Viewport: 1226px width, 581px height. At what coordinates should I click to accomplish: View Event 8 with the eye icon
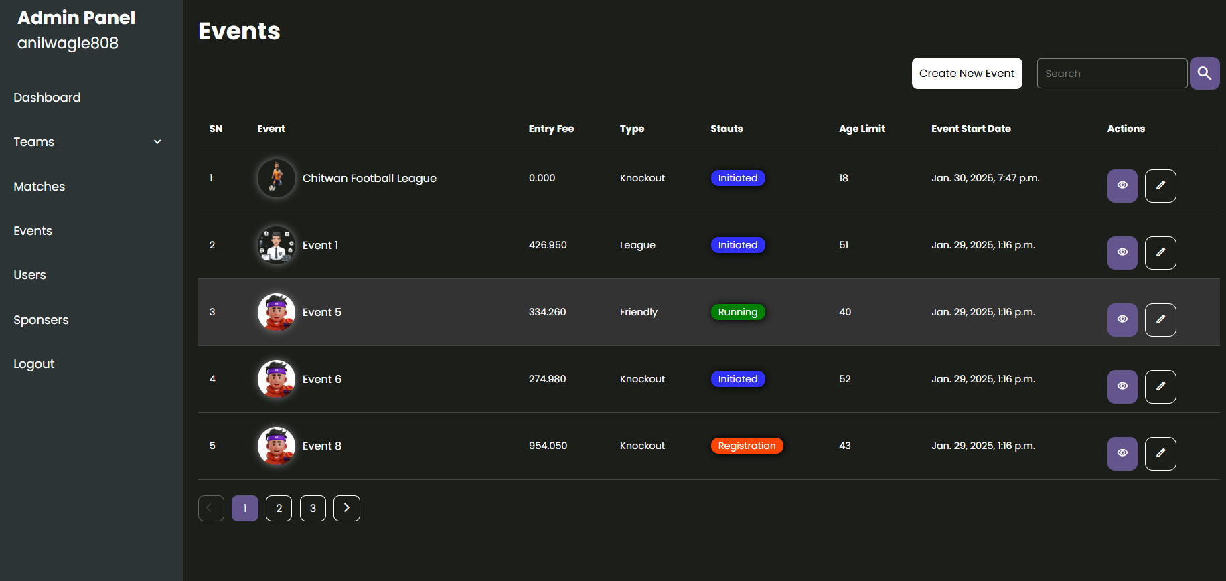pyautogui.click(x=1122, y=454)
